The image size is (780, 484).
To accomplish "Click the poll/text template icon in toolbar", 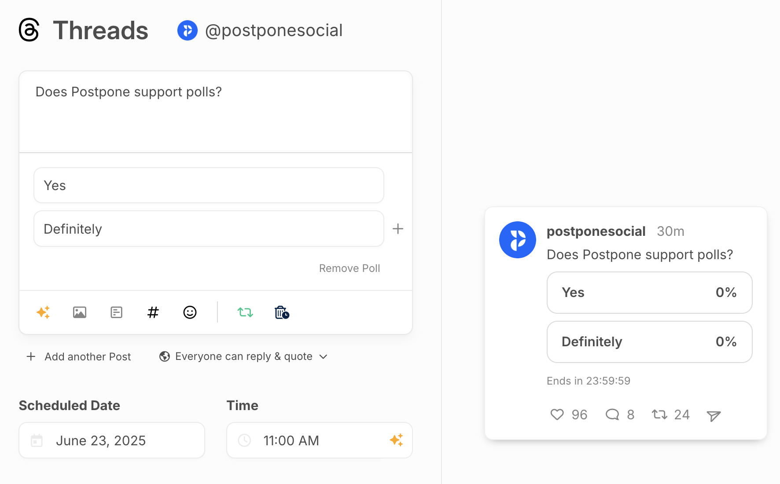I will click(116, 312).
